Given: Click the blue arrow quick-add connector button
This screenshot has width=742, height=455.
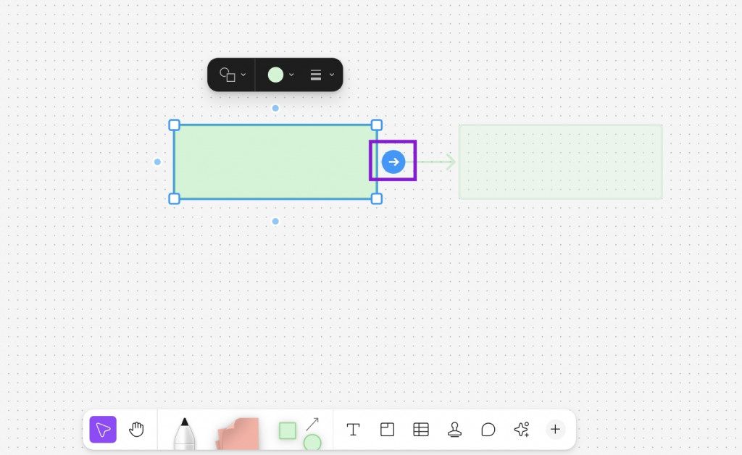Looking at the screenshot, I should (x=393, y=162).
